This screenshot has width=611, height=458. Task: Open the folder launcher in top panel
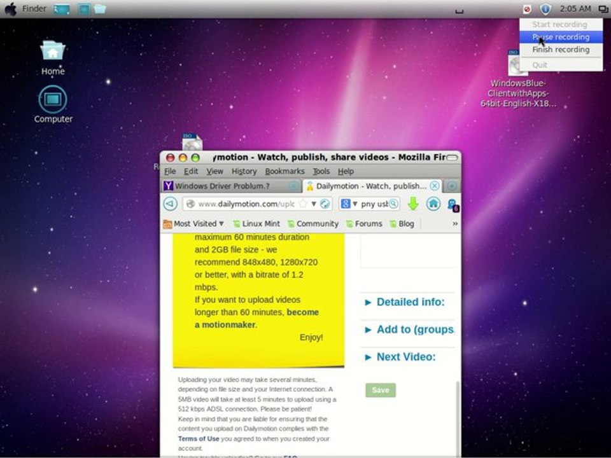tap(100, 8)
